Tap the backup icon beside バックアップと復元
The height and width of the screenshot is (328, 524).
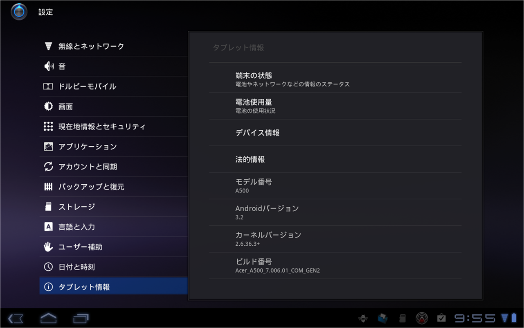tap(48, 187)
